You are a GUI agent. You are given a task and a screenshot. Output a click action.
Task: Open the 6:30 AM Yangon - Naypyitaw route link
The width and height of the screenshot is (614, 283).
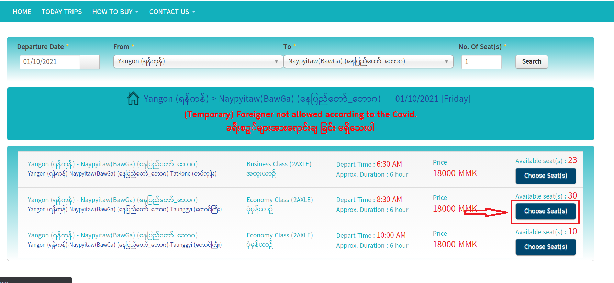[x=113, y=164]
